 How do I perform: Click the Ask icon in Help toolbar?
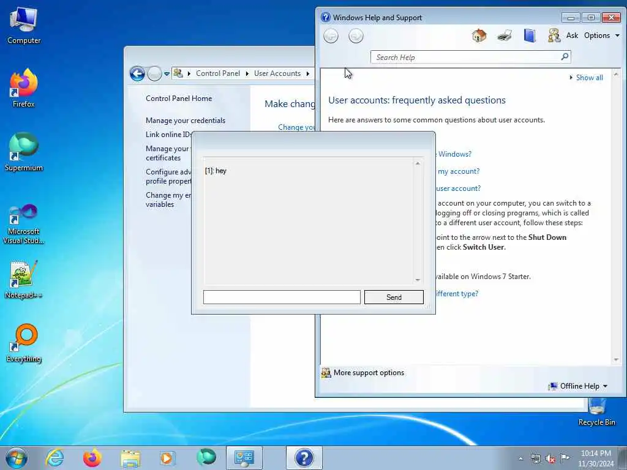554,36
